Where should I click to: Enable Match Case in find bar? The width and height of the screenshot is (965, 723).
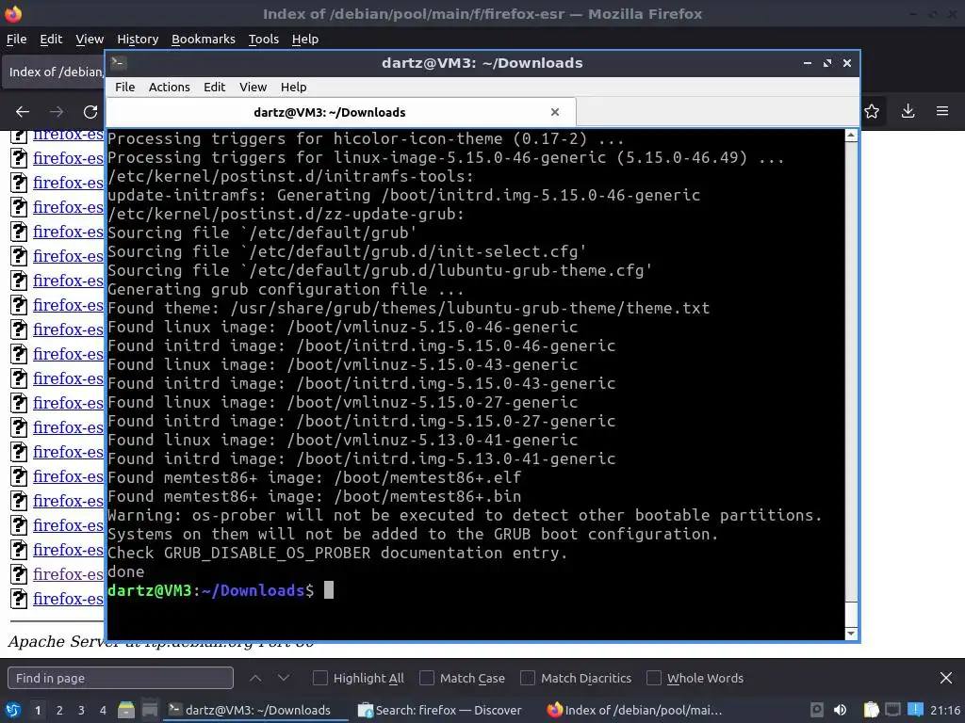(427, 678)
